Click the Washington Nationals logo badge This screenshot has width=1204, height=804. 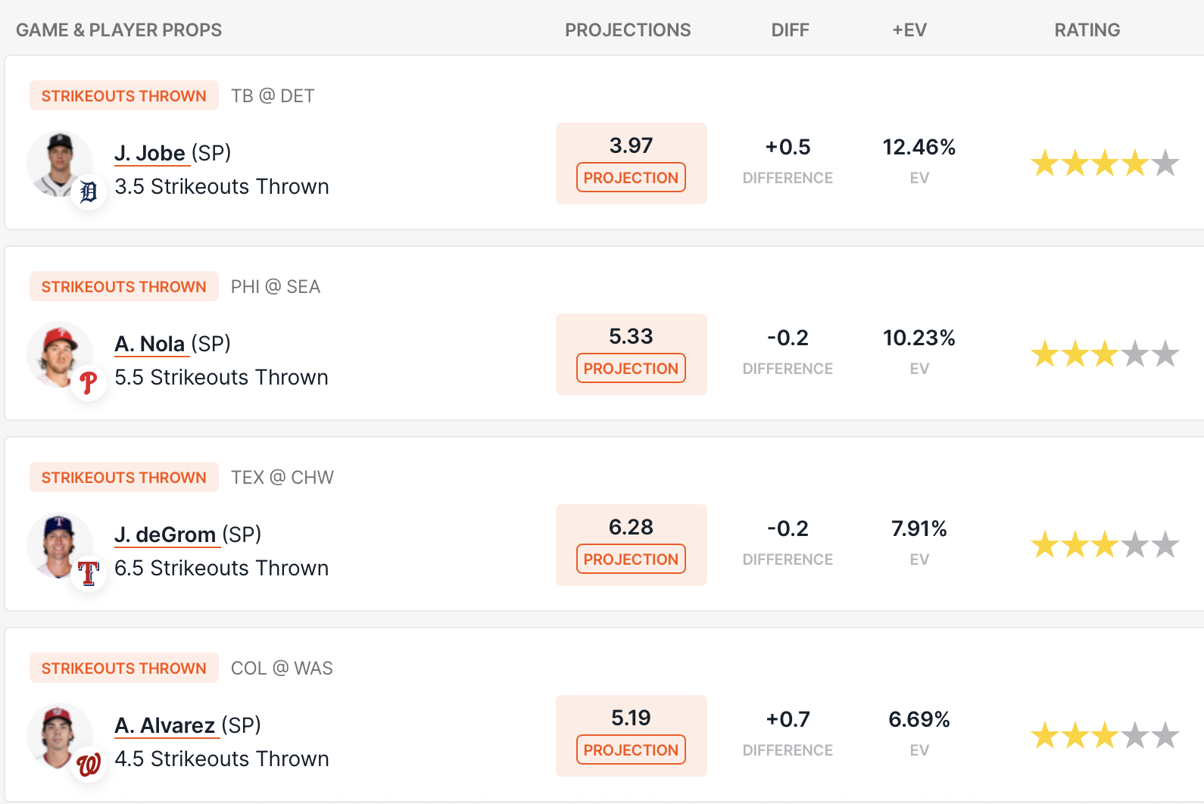coord(89,765)
